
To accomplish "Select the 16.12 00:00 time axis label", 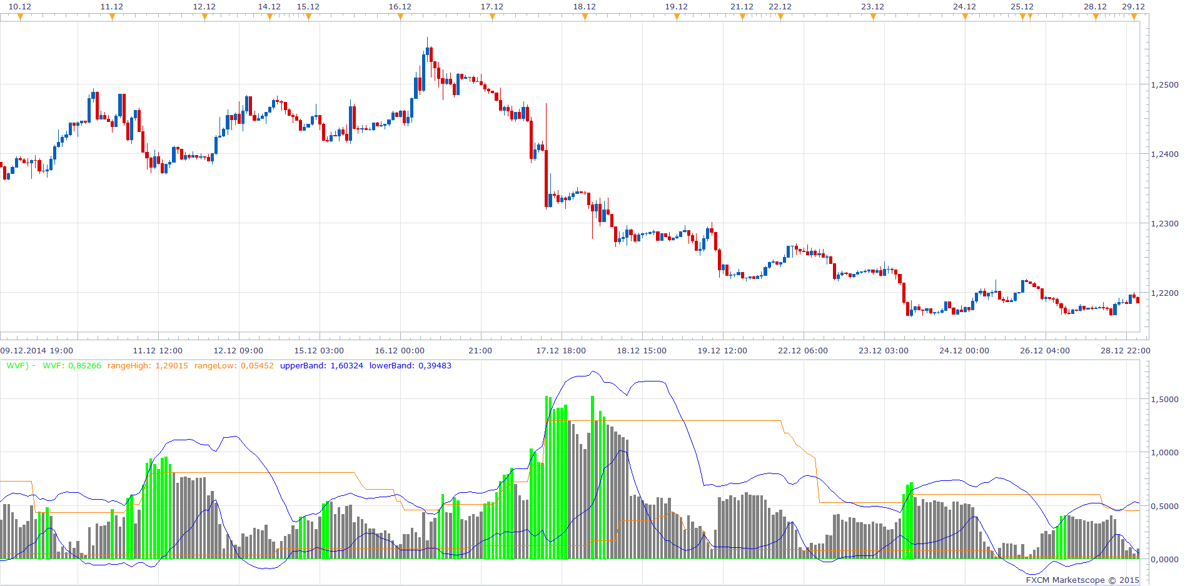I will tap(400, 351).
